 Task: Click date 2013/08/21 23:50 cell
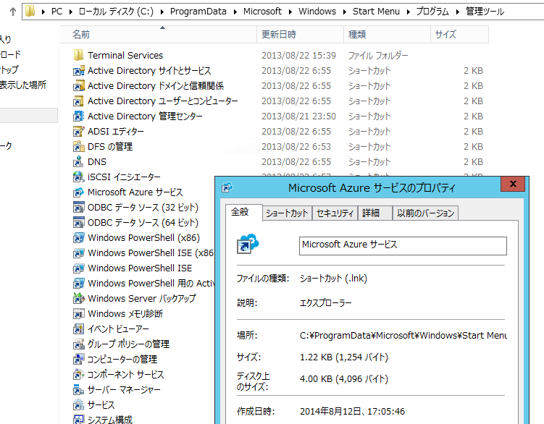298,116
